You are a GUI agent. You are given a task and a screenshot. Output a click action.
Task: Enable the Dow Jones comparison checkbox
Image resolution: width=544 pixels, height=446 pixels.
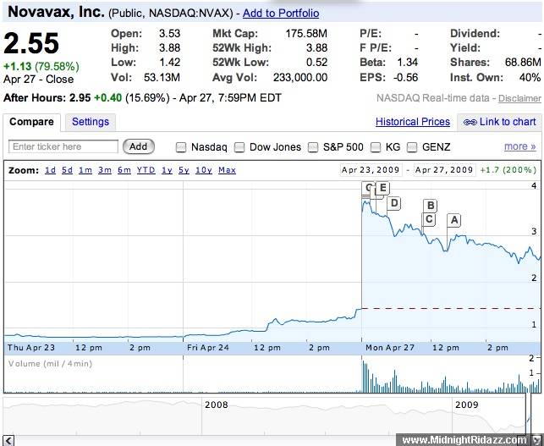coord(239,147)
